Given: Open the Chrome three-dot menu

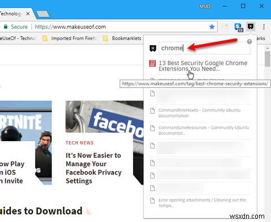Looking at the screenshot, I should pyautogui.click(x=264, y=27).
